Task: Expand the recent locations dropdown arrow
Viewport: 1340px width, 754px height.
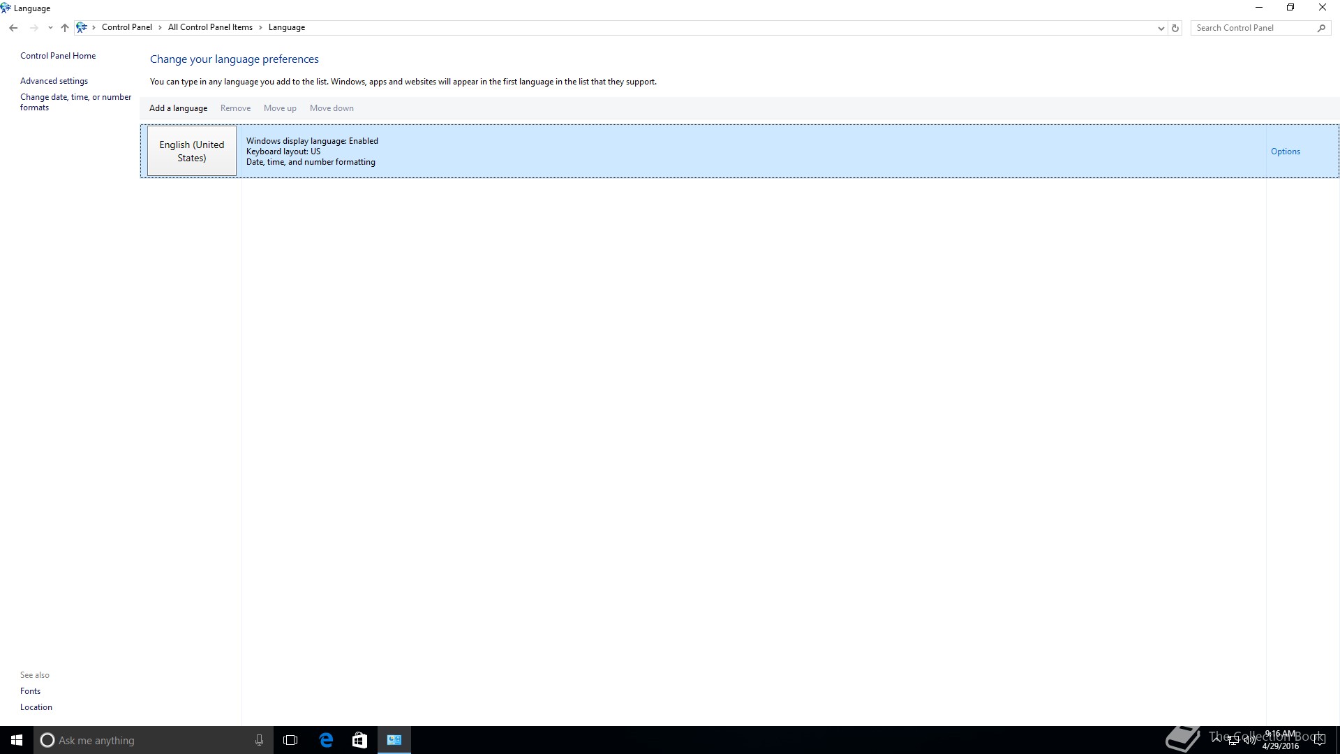Action: [50, 28]
